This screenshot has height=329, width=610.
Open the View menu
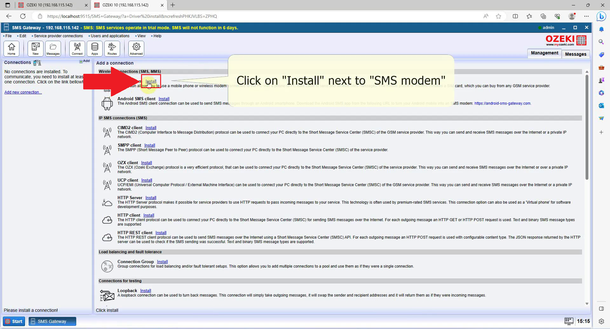coord(141,36)
